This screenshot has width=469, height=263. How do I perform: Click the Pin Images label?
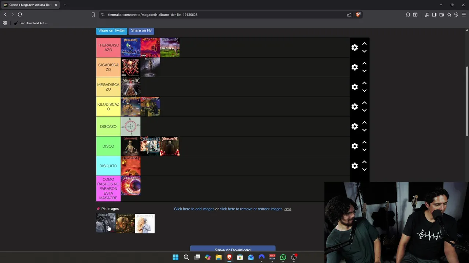pyautogui.click(x=110, y=209)
